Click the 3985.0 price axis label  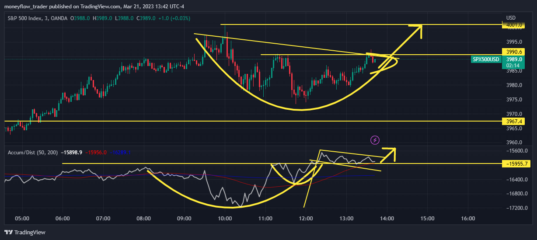(514, 71)
